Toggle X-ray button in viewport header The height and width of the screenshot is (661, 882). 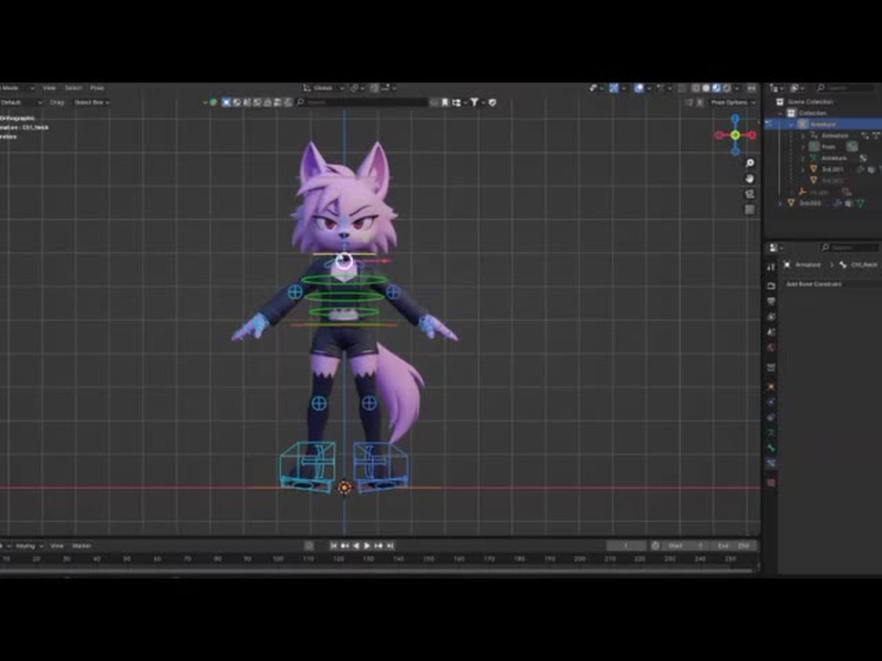point(682,88)
